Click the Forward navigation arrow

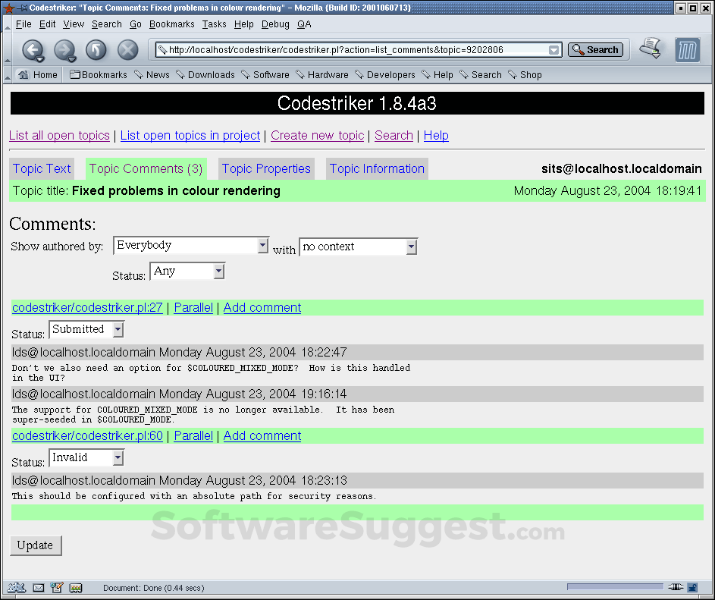tap(65, 49)
